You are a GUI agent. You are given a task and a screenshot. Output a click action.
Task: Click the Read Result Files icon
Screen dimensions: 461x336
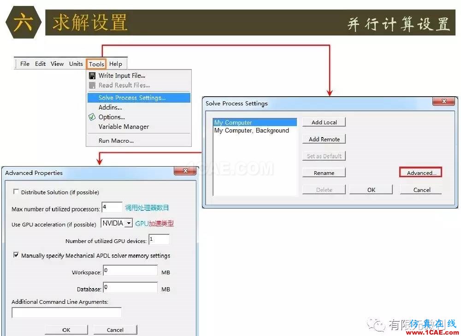92,86
